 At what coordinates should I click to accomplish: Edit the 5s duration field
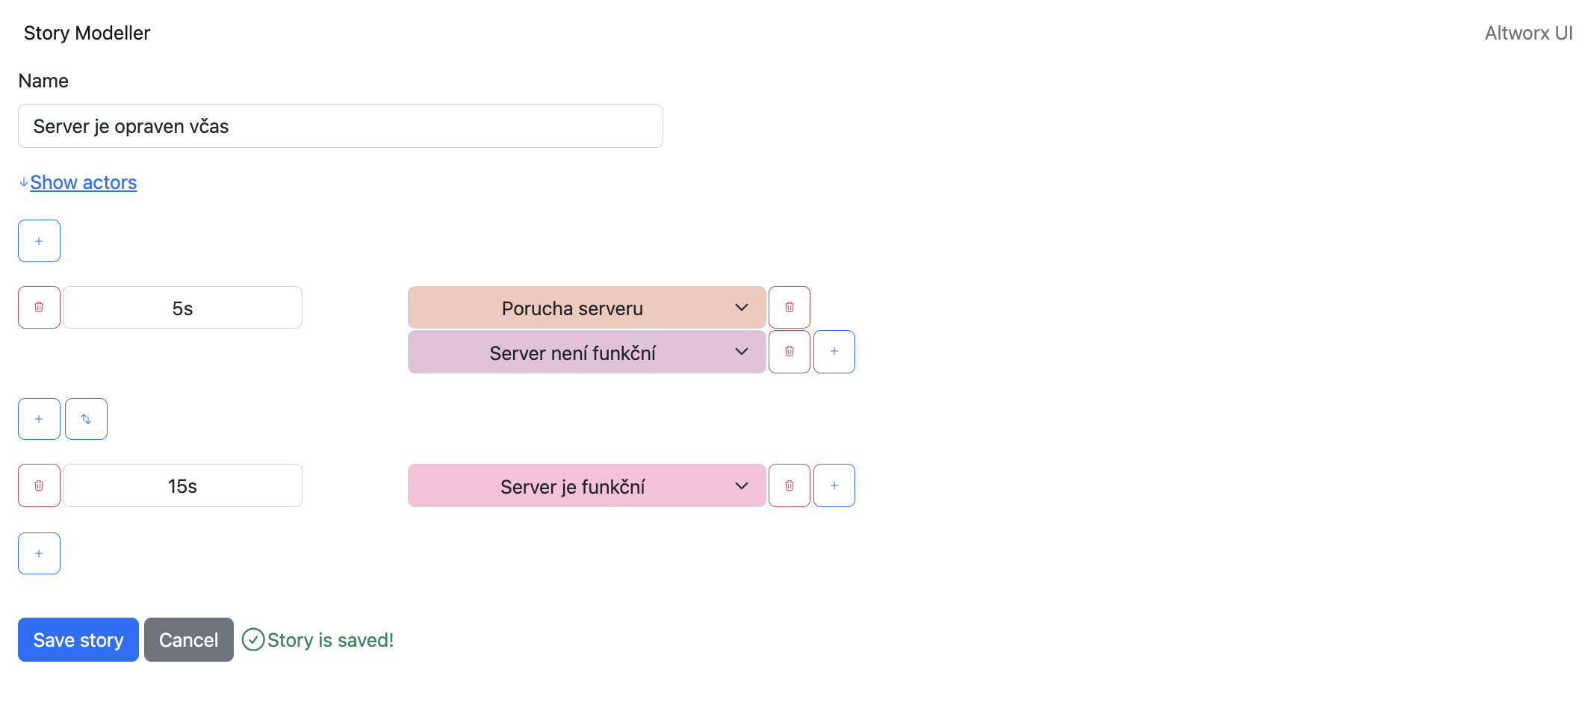pos(182,308)
